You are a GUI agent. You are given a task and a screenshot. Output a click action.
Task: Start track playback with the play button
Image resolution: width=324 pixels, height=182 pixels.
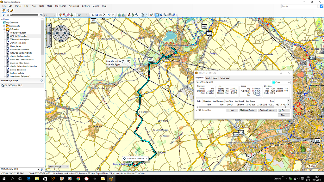coord(4,15)
